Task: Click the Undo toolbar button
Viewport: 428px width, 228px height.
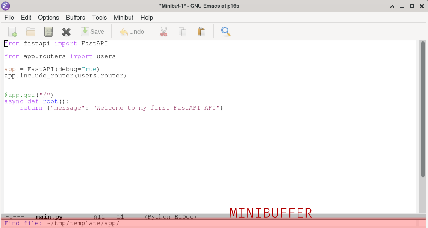Action: coord(132,32)
